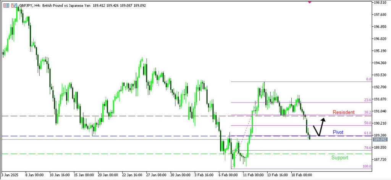This screenshot has width=391, height=180.
Task: Click the 100.0 Fibonacci level label
Action: click(x=367, y=166)
